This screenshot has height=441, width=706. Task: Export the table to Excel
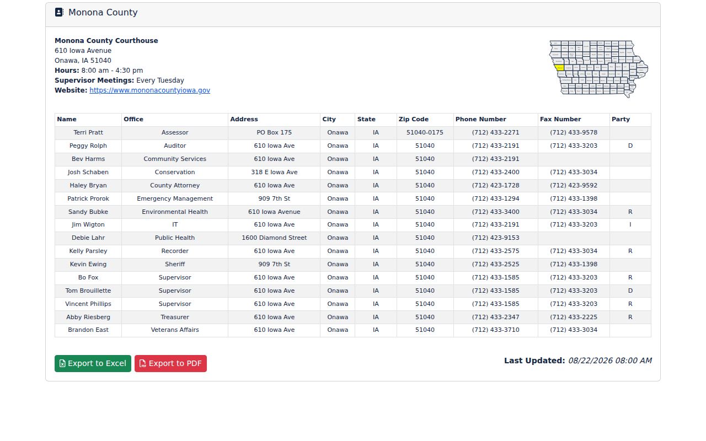coord(93,364)
